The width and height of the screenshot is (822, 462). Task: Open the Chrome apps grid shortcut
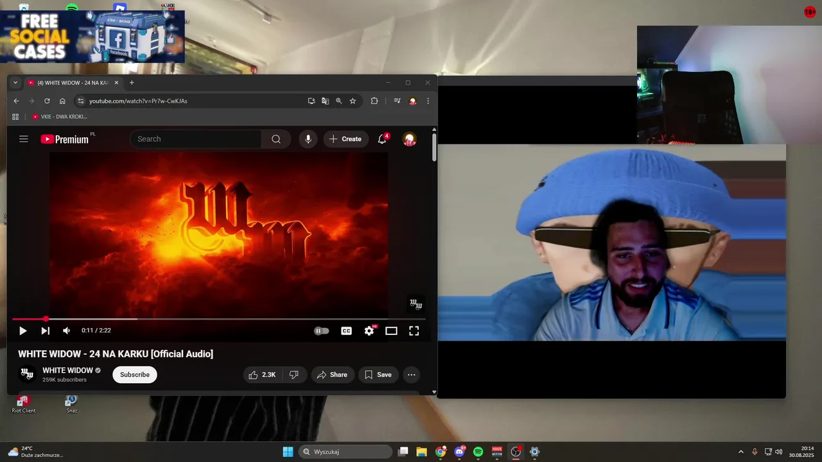15,117
